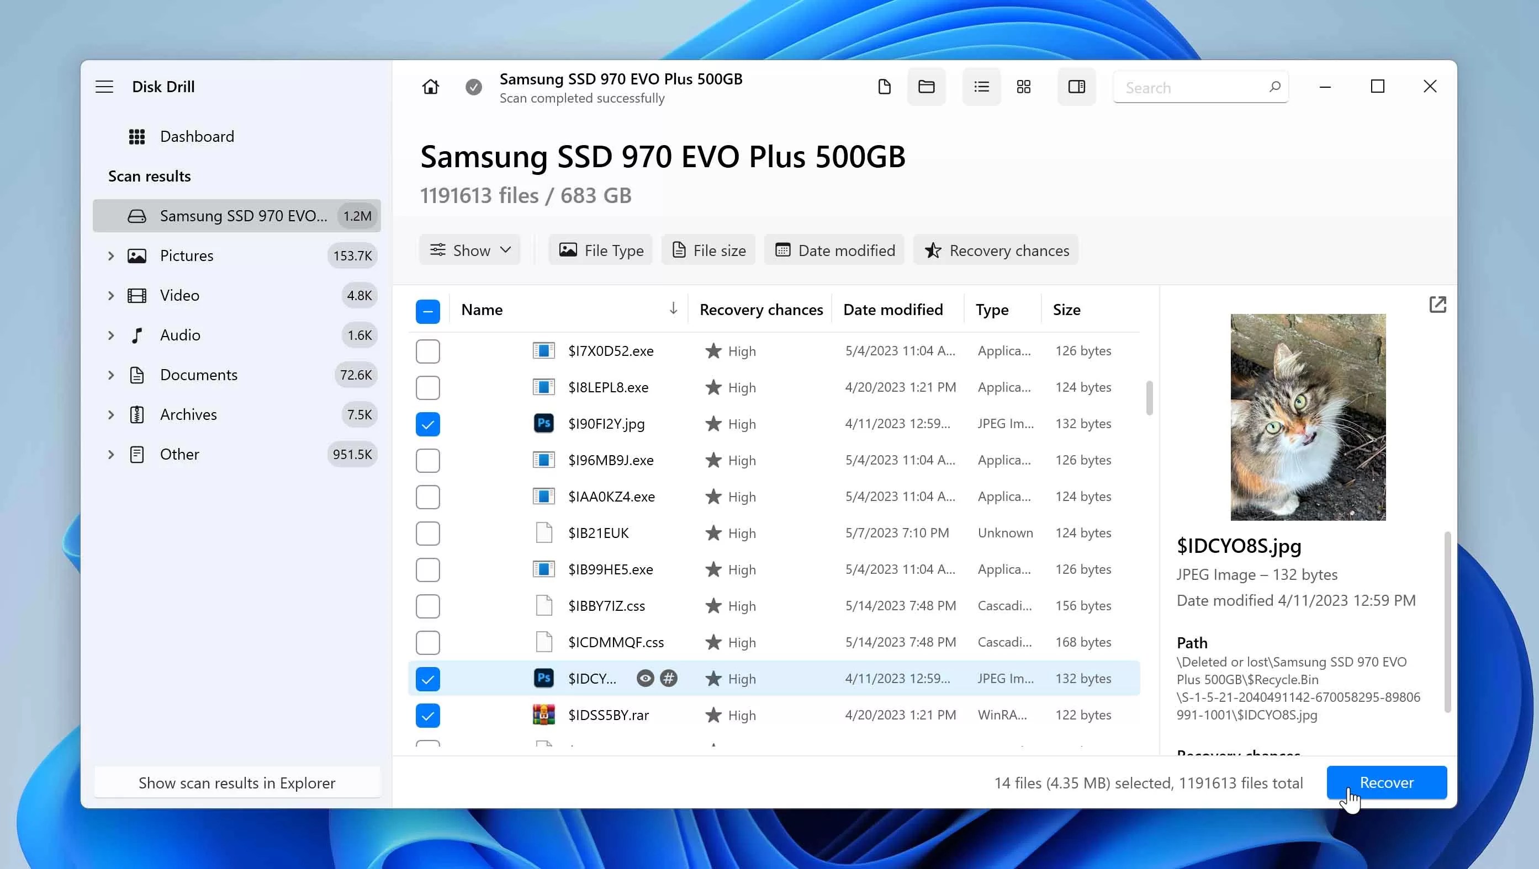Viewport: 1539px width, 869px height.
Task: Deselect the $I90FI2Y.jpg checkbox
Action: tap(428, 424)
